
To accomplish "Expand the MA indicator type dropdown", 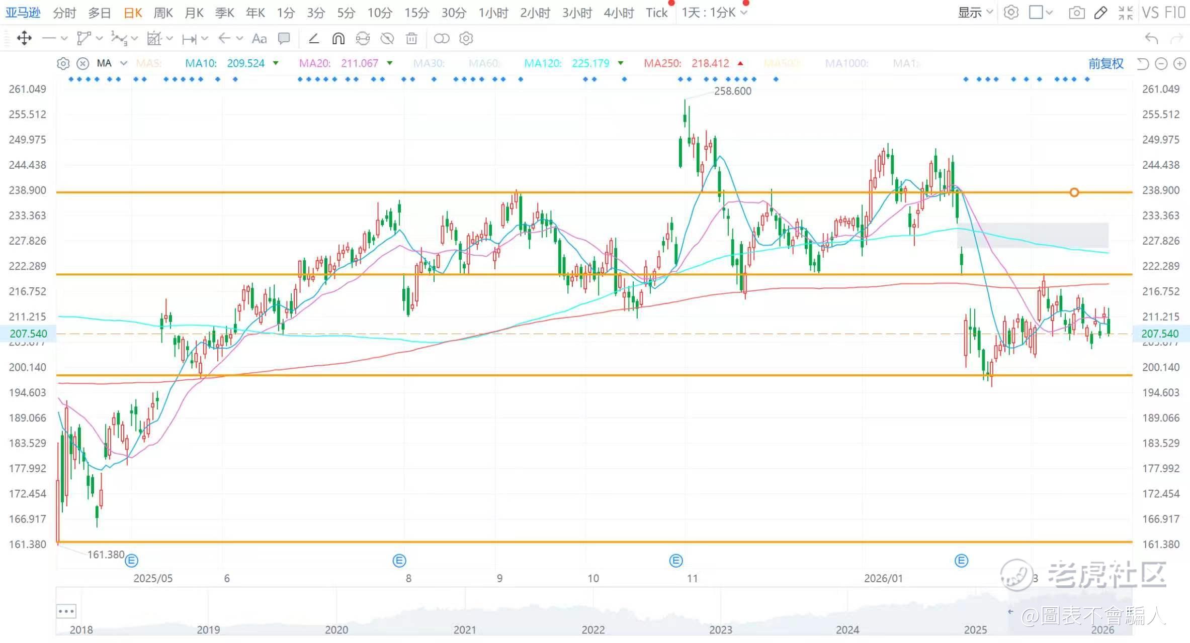I will tap(124, 63).
